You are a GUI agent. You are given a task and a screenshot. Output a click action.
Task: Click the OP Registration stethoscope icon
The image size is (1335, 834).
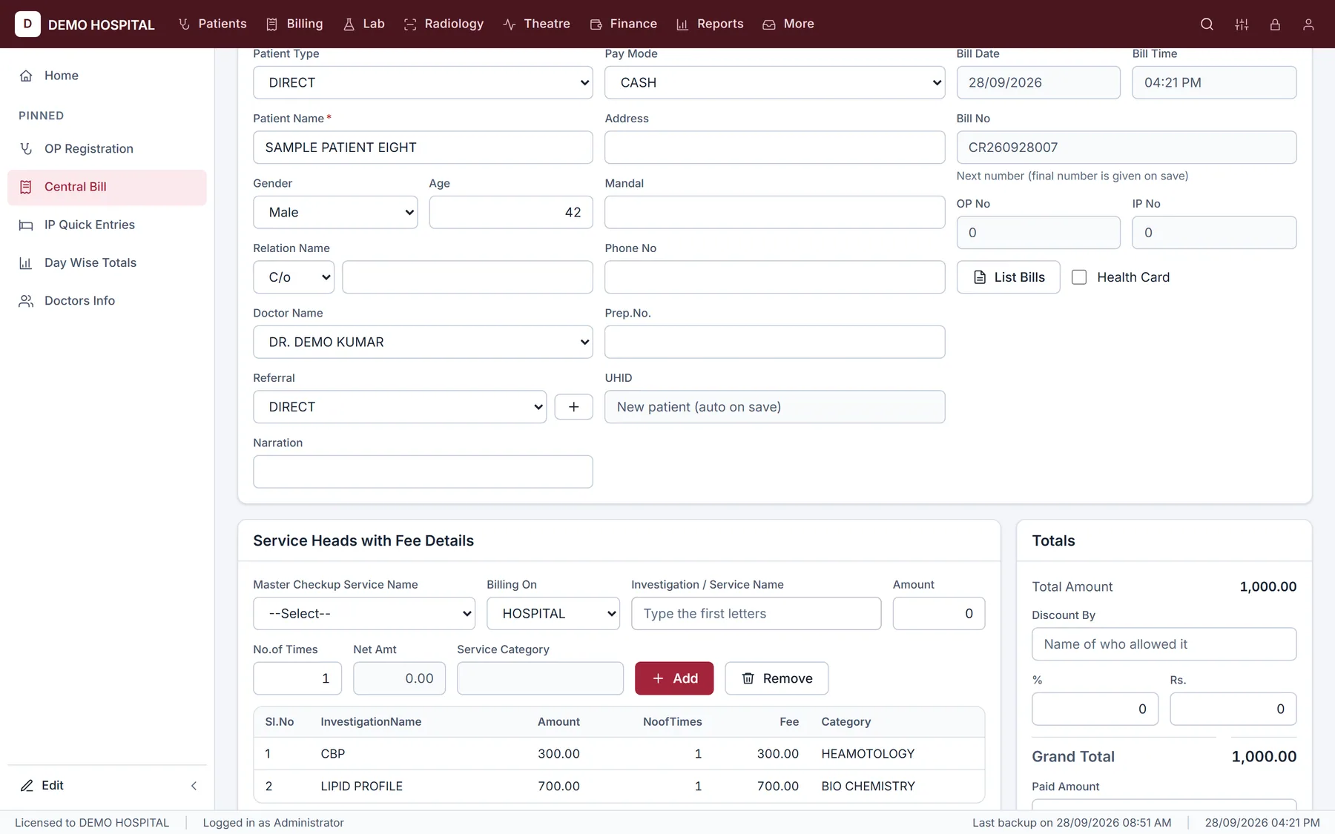click(x=26, y=149)
